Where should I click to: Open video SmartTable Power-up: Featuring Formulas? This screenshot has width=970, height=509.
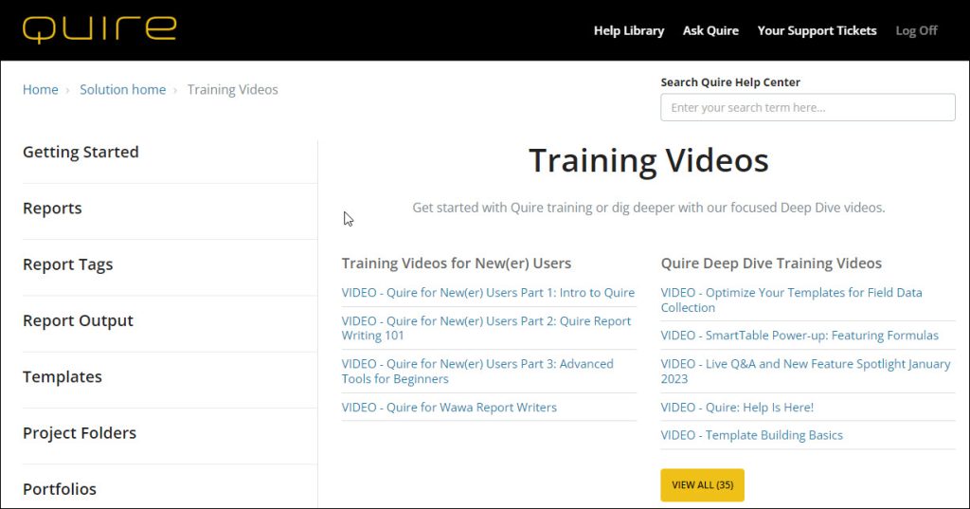799,335
